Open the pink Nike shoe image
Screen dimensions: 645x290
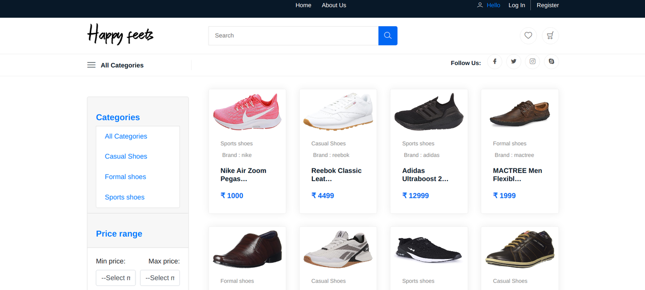pos(247,111)
